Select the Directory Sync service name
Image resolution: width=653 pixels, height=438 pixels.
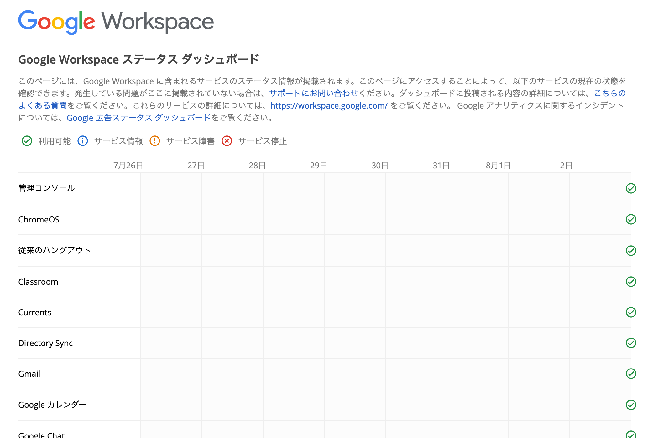pos(45,343)
